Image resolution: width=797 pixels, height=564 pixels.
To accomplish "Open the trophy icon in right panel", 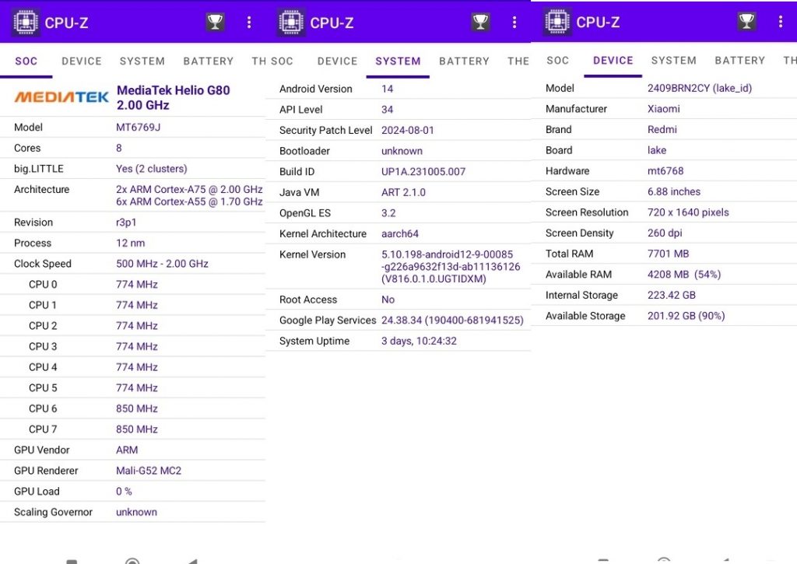I will click(x=746, y=21).
